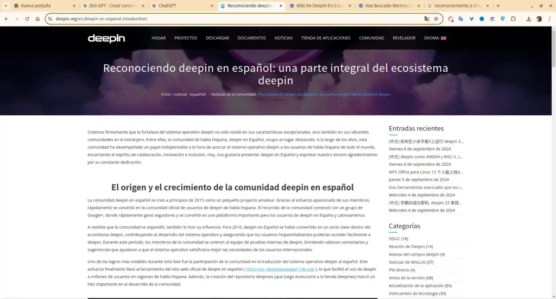Close the 'reconocimiento a deepin' Google tab
Viewport: 556px width, 299px height.
pos(487,5)
